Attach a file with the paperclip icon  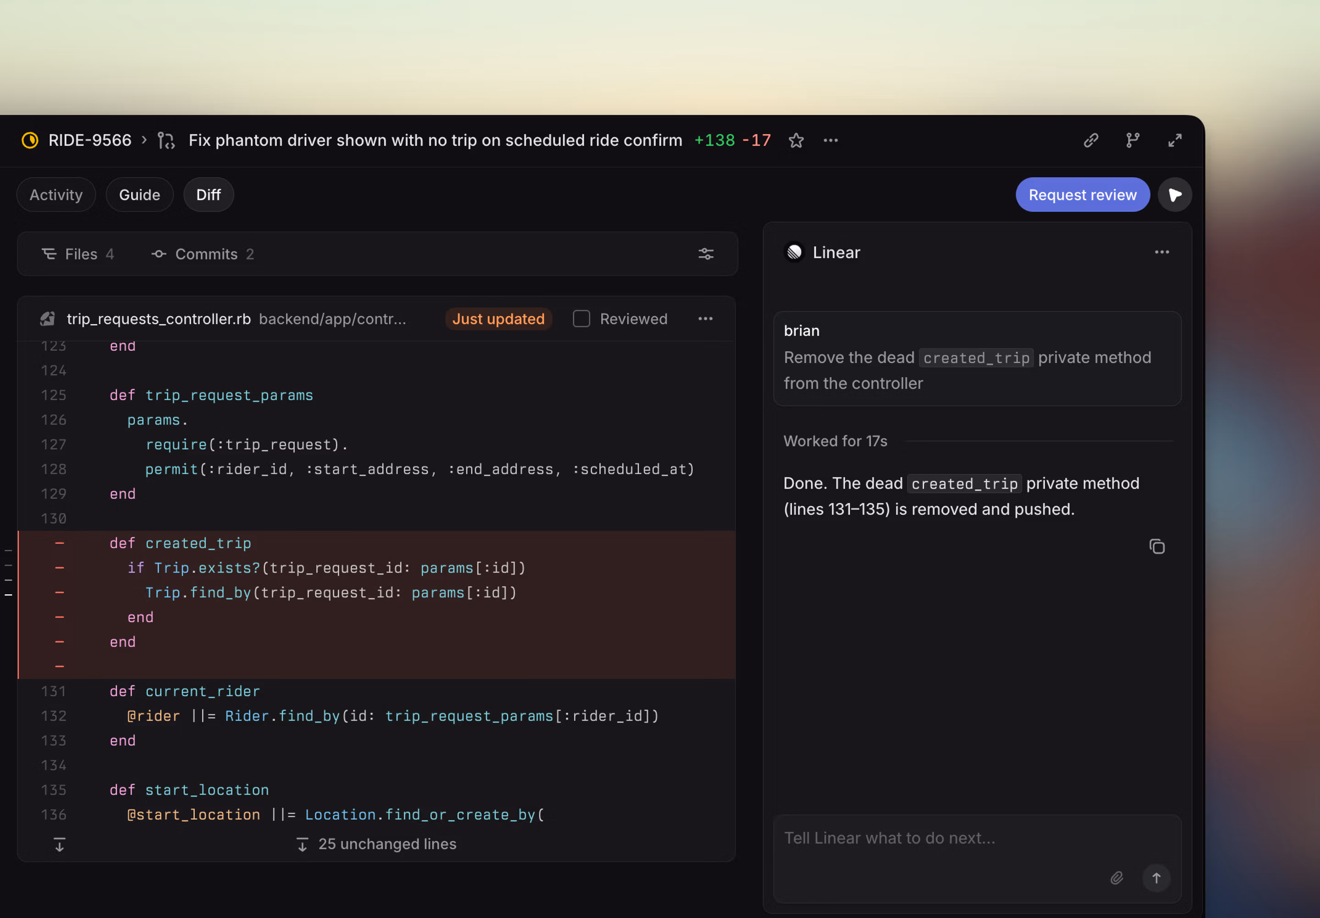(1116, 878)
